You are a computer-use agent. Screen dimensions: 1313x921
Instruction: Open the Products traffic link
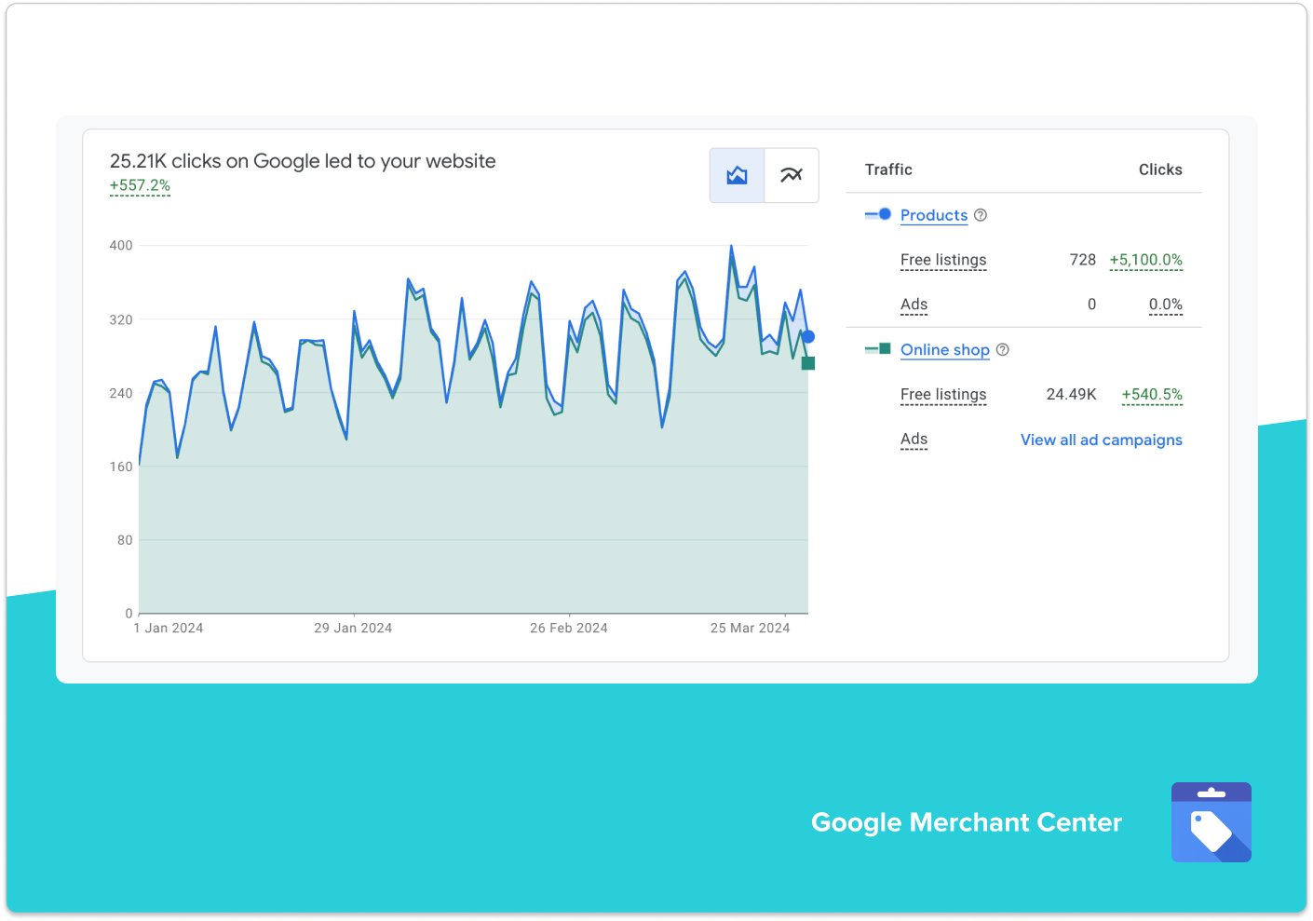coord(933,214)
